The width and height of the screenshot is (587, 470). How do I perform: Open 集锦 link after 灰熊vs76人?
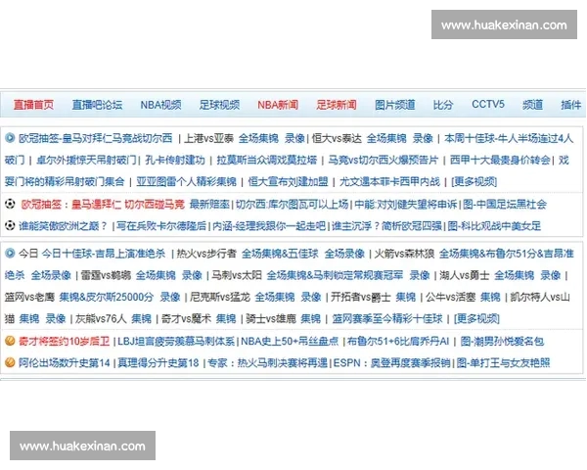tap(142, 319)
